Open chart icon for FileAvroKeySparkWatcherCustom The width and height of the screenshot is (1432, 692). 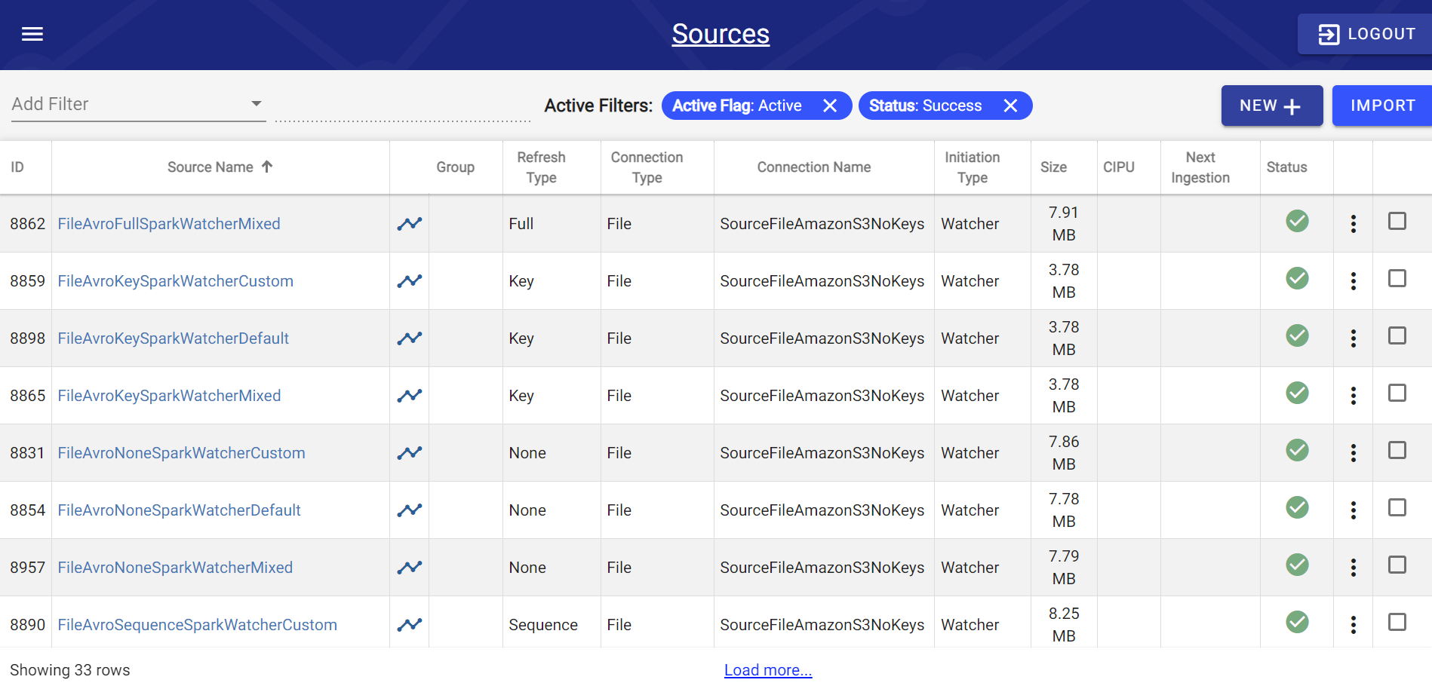410,281
